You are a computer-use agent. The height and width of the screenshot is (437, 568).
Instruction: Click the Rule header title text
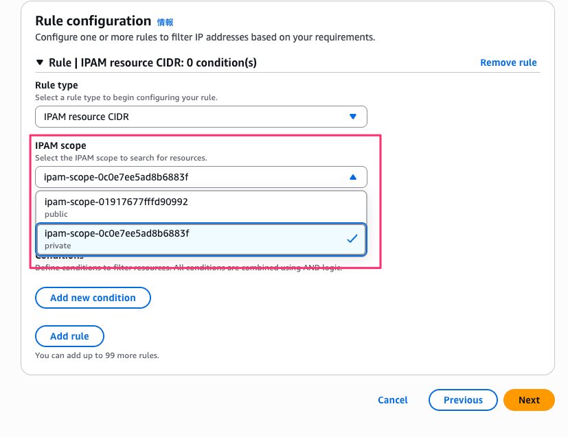[x=152, y=62]
